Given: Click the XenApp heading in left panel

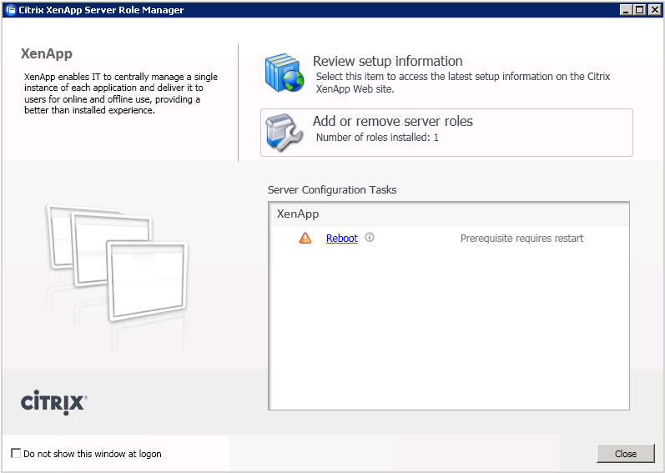Looking at the screenshot, I should coord(47,54).
